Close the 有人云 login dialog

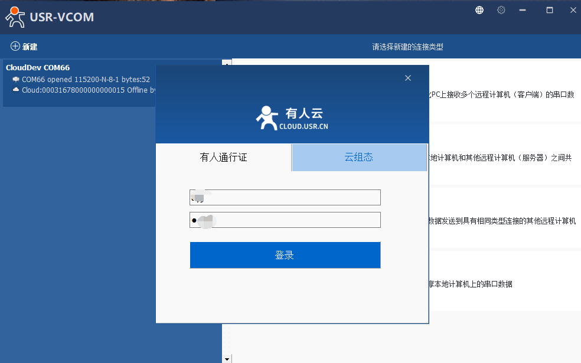point(408,78)
